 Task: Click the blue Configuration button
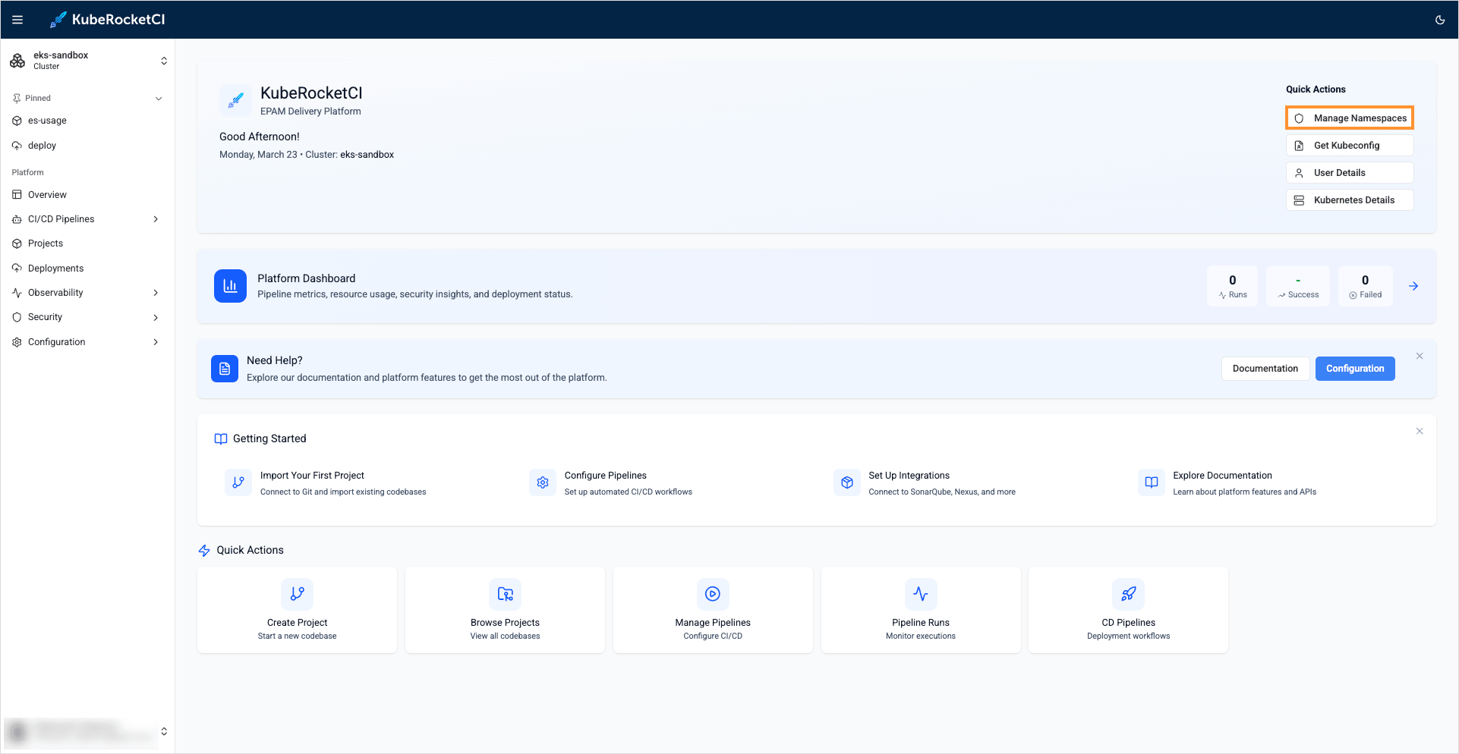point(1354,369)
